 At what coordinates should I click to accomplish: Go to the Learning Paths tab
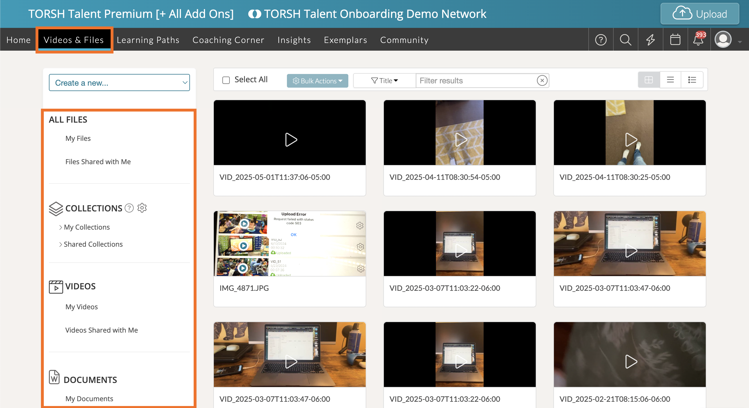coord(148,40)
